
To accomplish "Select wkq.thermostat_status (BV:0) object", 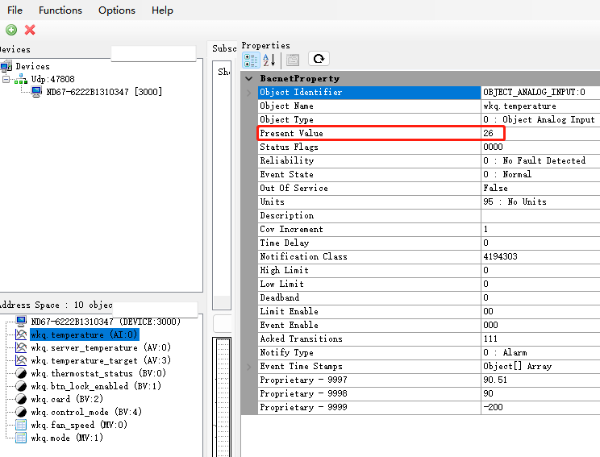I will (x=98, y=373).
